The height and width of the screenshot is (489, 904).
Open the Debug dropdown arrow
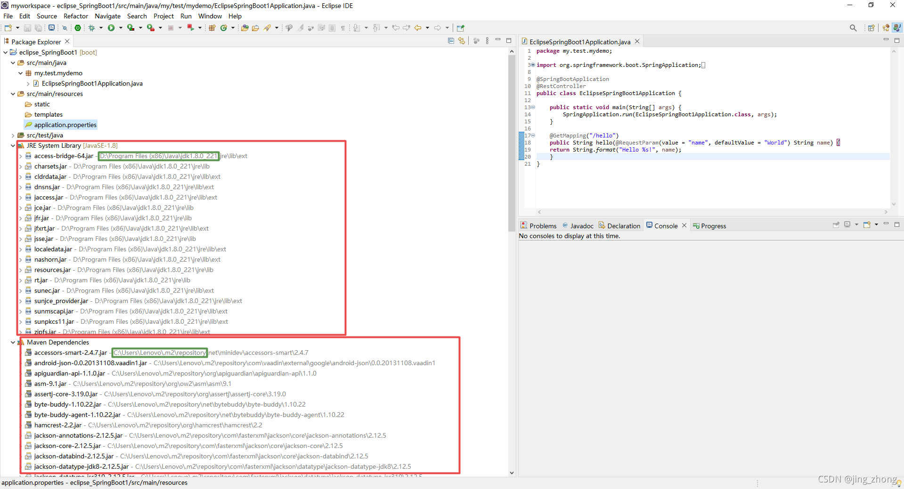click(x=101, y=28)
